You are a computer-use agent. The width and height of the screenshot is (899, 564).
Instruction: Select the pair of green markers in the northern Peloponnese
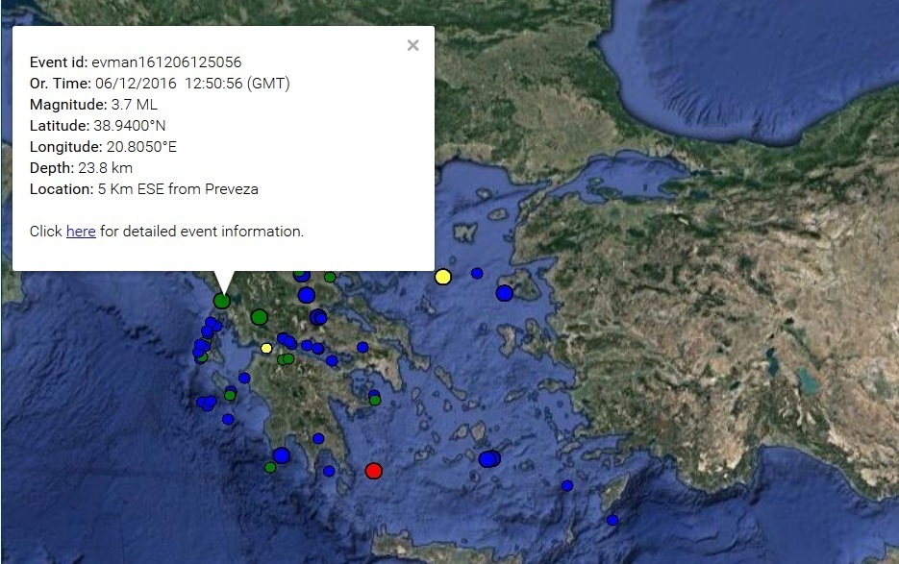[x=286, y=358]
